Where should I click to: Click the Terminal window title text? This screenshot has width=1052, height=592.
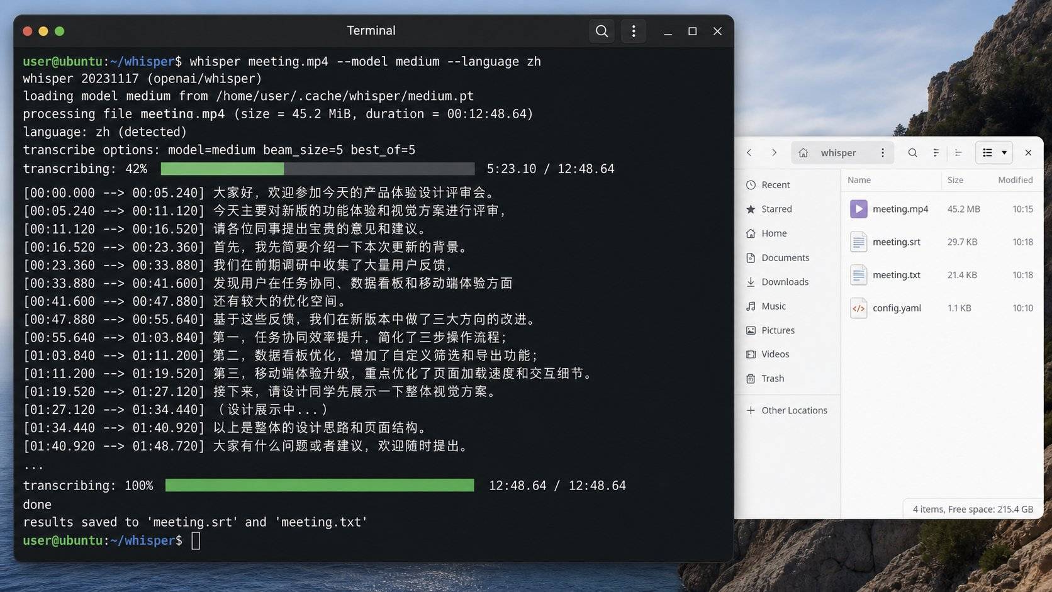pos(371,30)
